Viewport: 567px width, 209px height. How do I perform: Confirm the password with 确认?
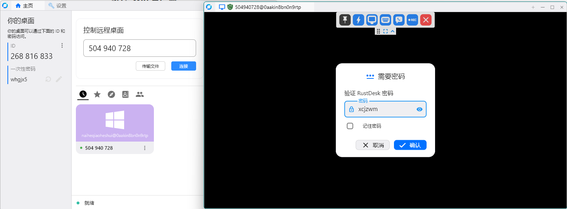pyautogui.click(x=410, y=145)
